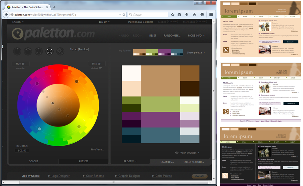Expand the PREVIEW options arrow

coord(136,161)
